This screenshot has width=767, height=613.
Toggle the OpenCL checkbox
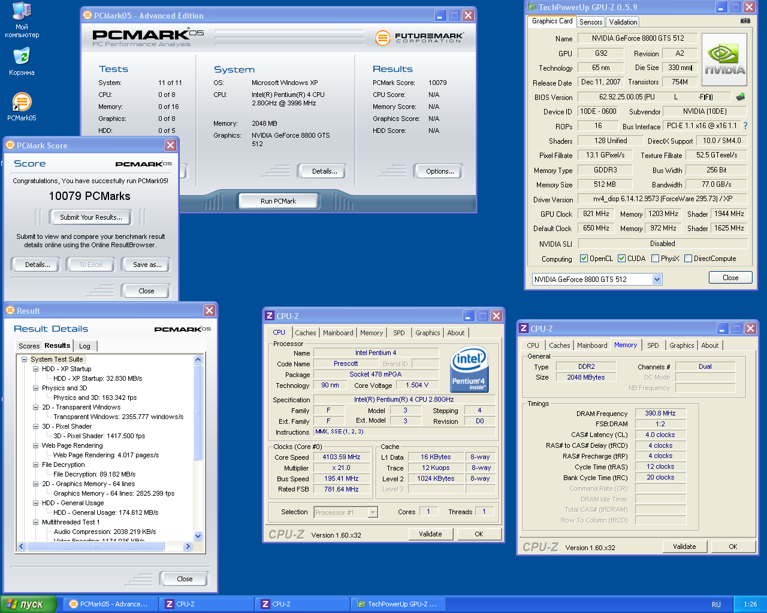click(x=584, y=259)
